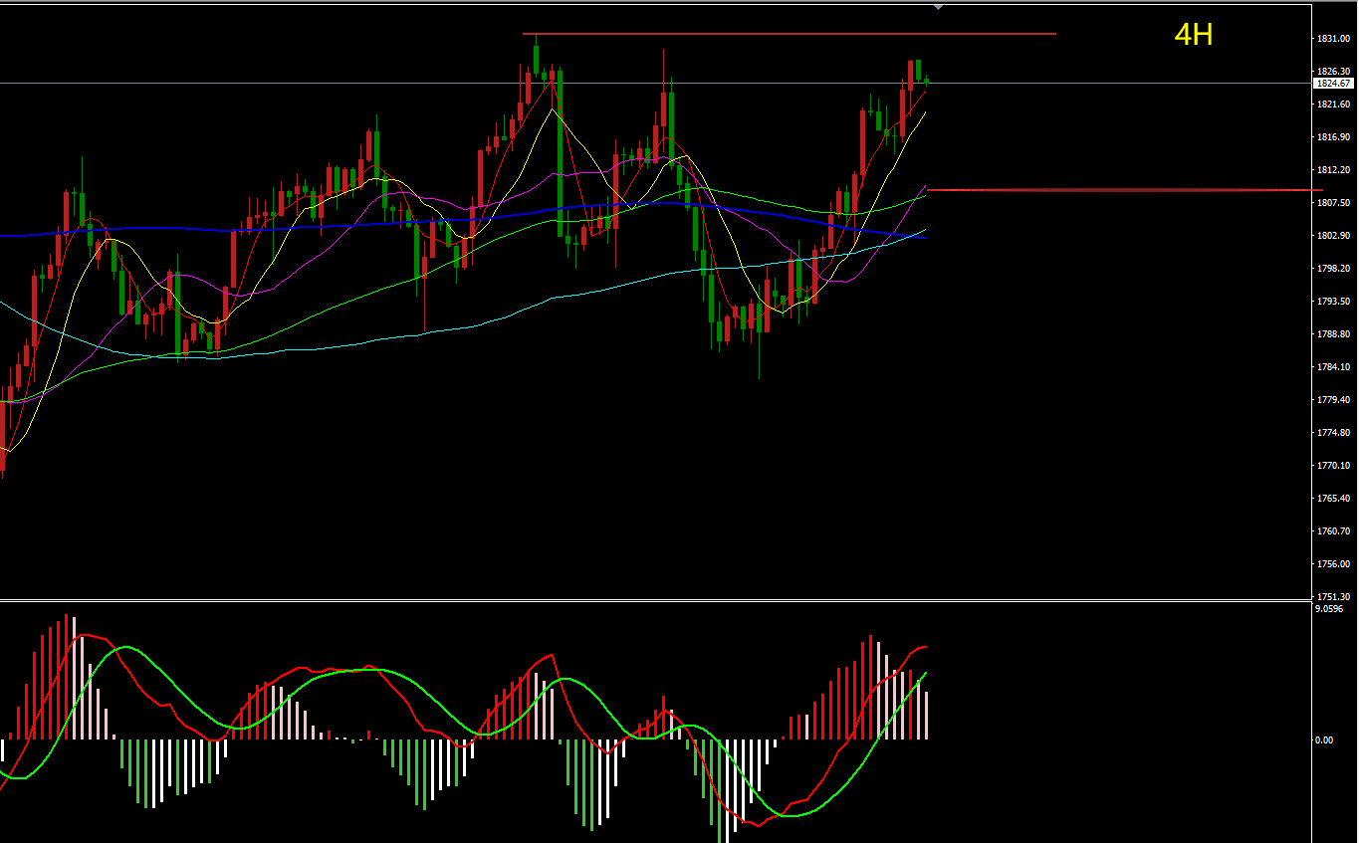Click the 1826.30 price axis label

1333,72
